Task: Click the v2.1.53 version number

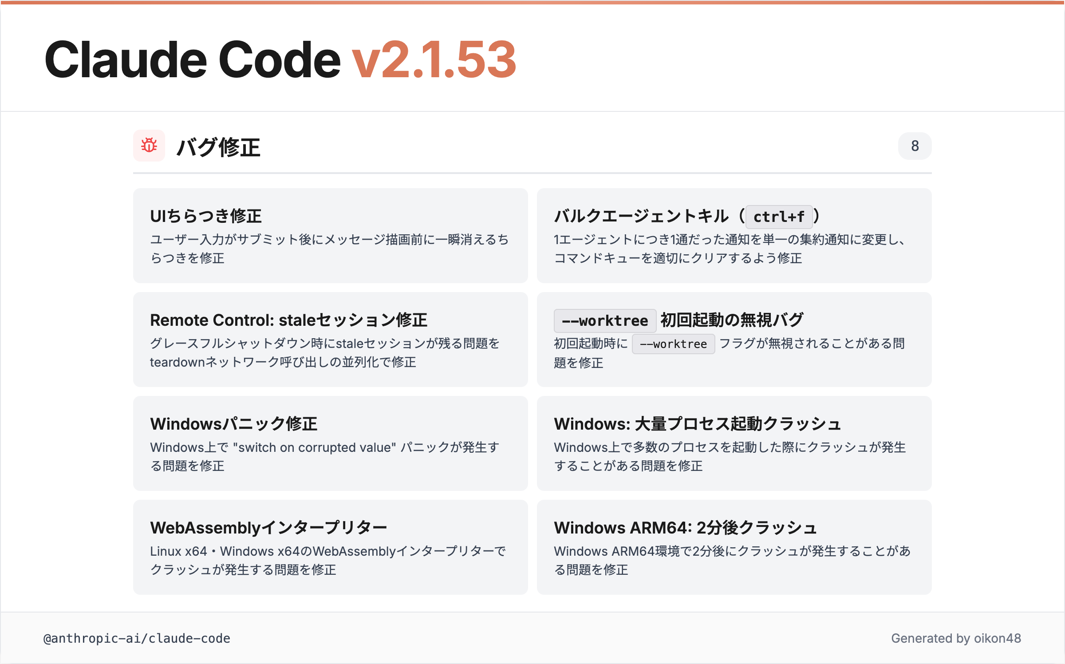Action: [434, 59]
